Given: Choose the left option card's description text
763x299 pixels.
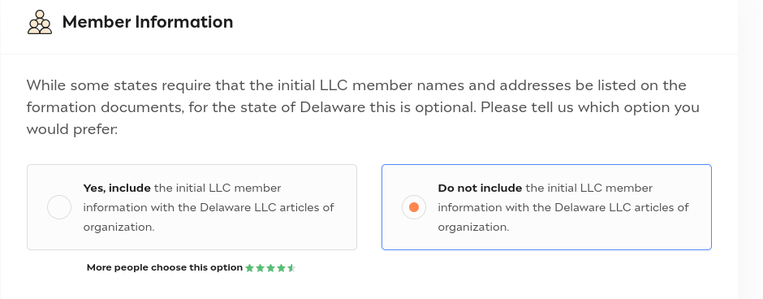Looking at the screenshot, I should tap(209, 207).
